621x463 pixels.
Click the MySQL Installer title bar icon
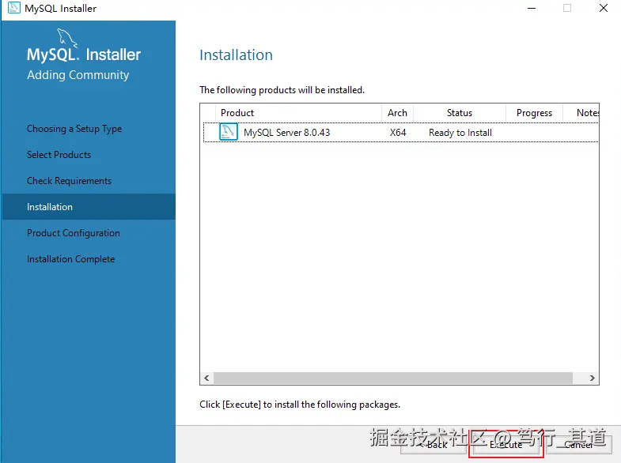tap(14, 8)
